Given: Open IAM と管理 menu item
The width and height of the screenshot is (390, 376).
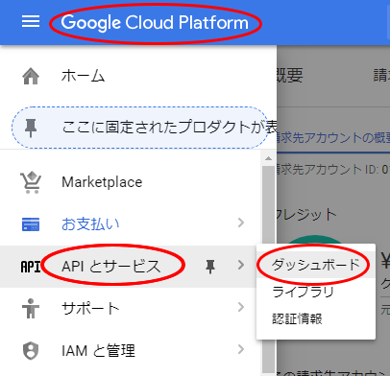Looking at the screenshot, I should [98, 350].
